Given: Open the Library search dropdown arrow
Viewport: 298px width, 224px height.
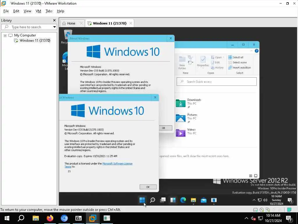Looking at the screenshot, I should (x=54, y=27).
